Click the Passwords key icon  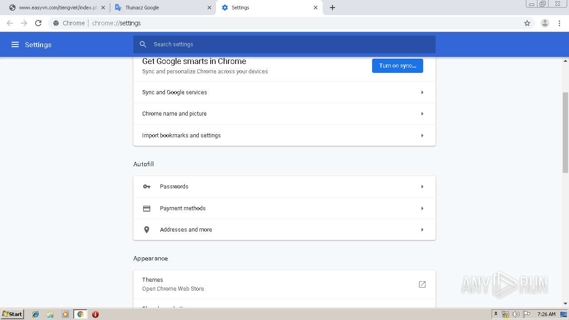147,187
